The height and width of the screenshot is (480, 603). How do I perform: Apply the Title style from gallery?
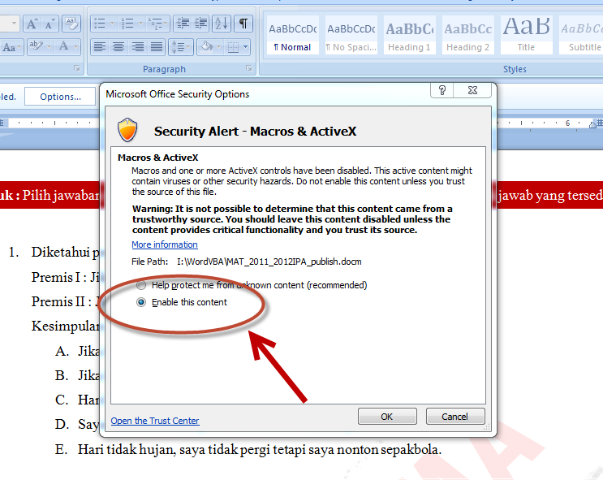pyautogui.click(x=526, y=37)
